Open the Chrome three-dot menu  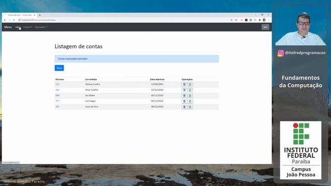click(269, 20)
